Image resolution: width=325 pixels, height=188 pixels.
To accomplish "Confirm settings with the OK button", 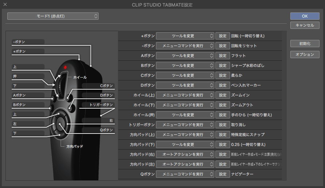I will [x=305, y=16].
